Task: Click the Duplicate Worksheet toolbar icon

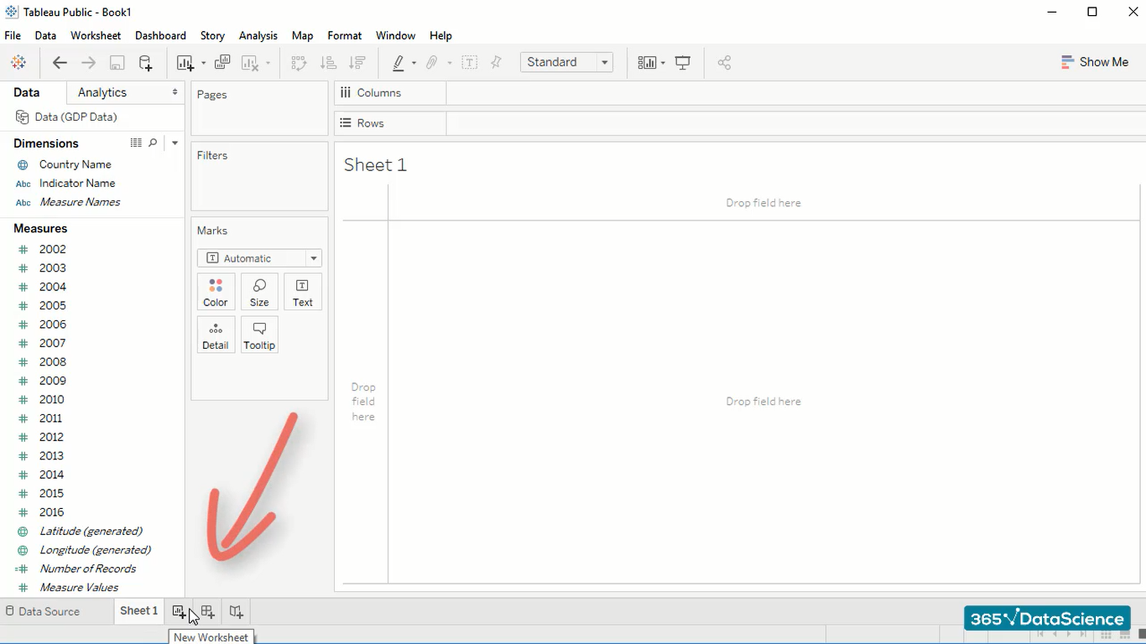Action: click(x=222, y=63)
